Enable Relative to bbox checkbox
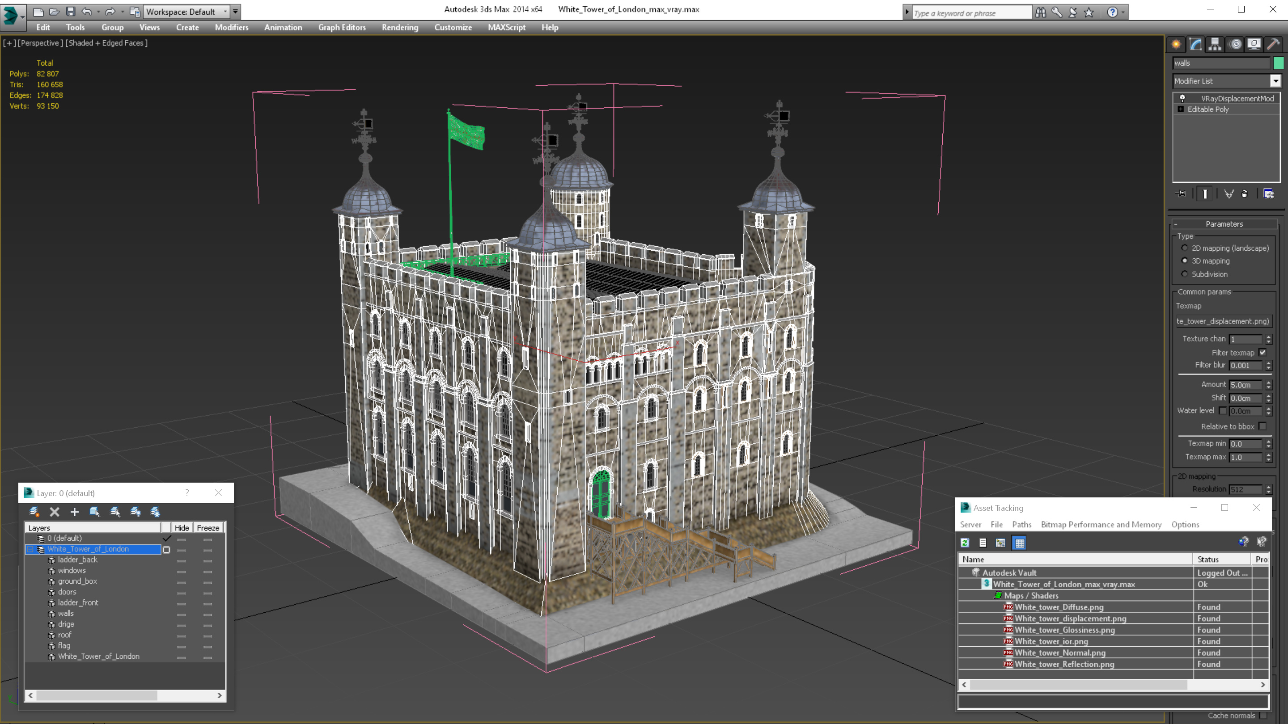 (1263, 426)
